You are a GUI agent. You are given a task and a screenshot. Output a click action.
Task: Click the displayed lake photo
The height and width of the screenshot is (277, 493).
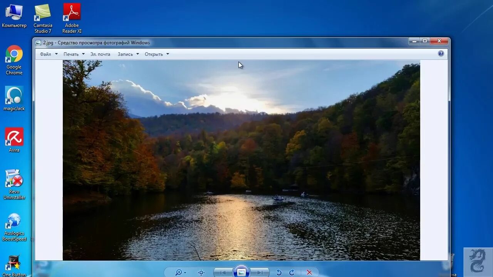tap(241, 160)
